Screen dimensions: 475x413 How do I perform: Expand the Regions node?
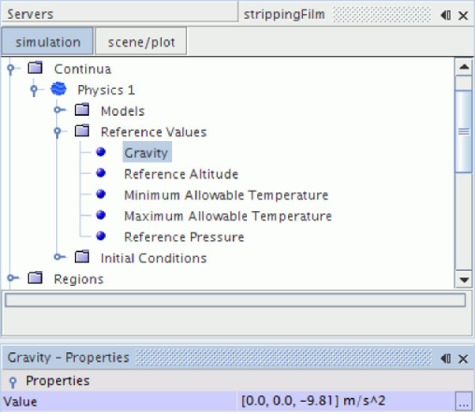[x=11, y=278]
